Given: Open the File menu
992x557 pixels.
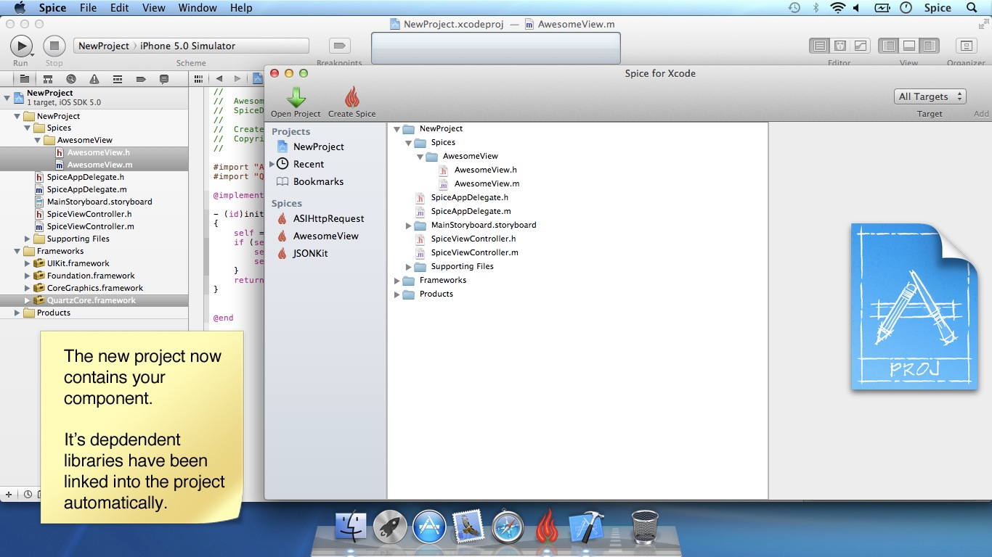Looking at the screenshot, I should [88, 8].
